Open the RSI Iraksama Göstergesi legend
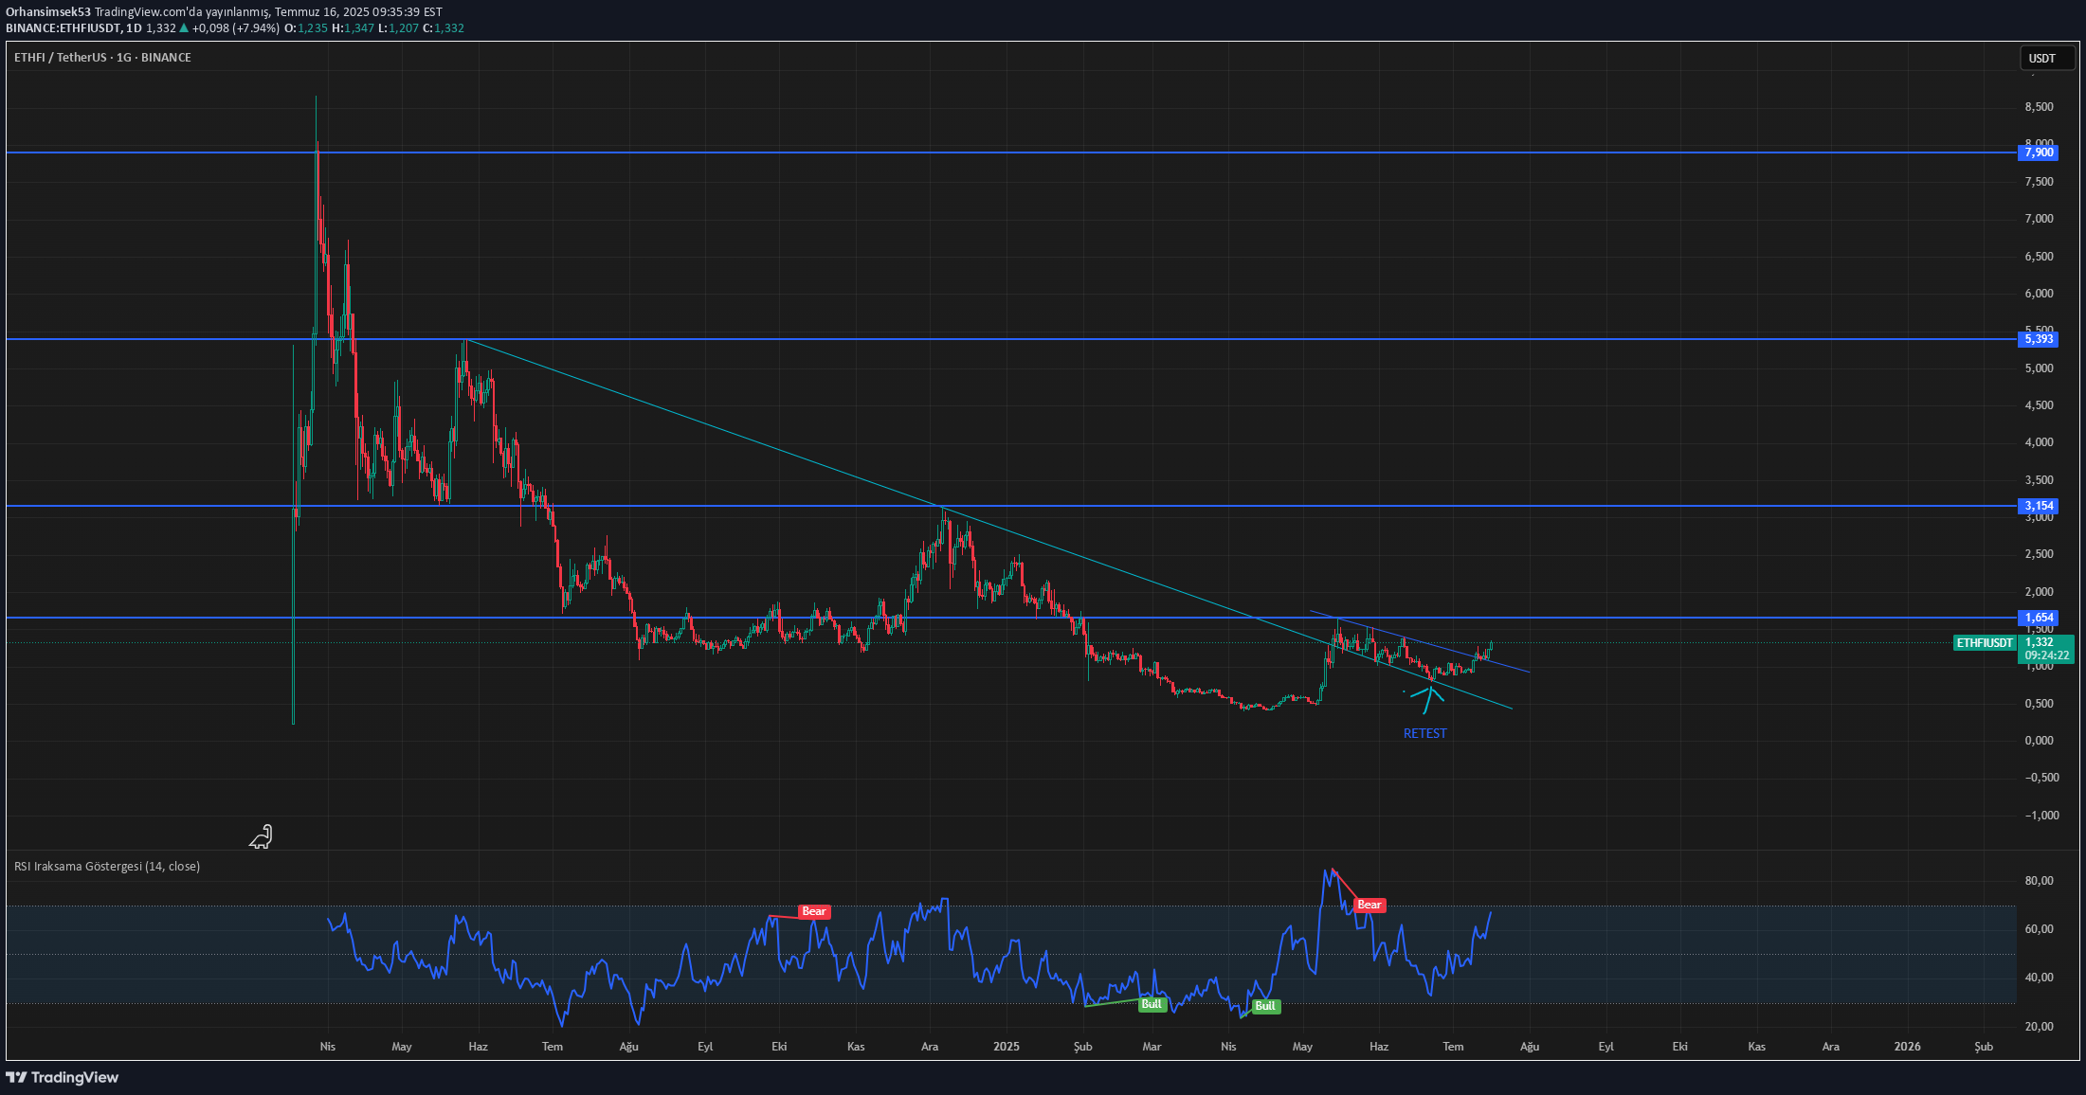Screen dimensions: 2086x1095 pyautogui.click(x=107, y=866)
